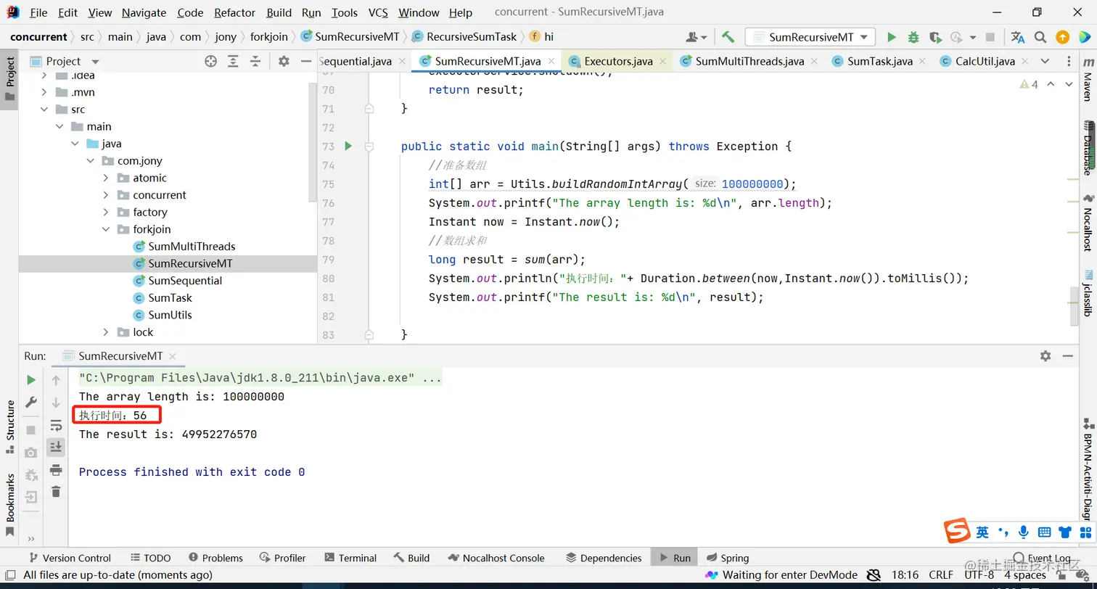Rerun program from Run panel green arrow
Screen dimensions: 1097x589
coord(31,379)
